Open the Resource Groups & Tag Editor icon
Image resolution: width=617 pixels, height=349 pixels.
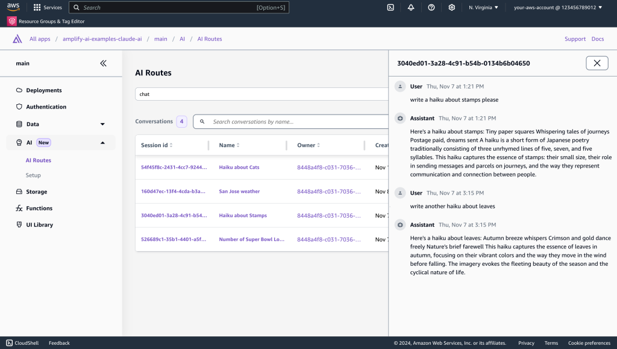tap(12, 20)
